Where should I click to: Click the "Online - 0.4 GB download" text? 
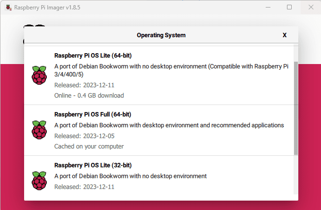[89, 96]
